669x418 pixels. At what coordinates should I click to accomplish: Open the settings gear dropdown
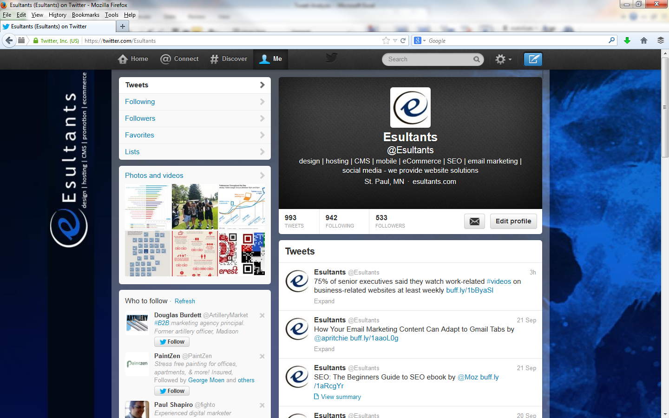[x=503, y=59]
